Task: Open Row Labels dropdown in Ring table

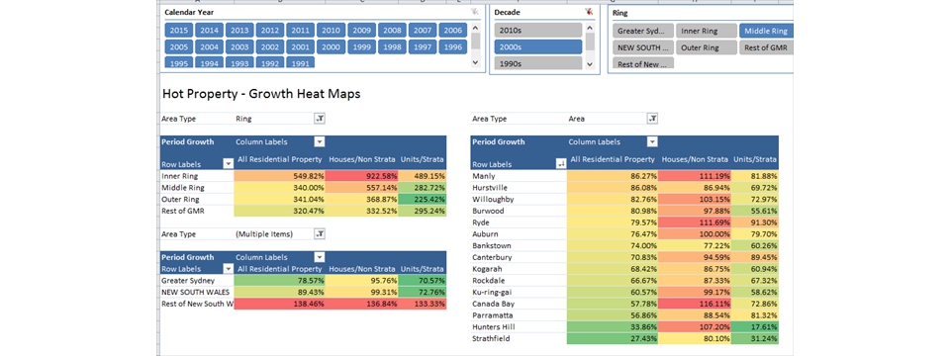Action: (x=228, y=163)
